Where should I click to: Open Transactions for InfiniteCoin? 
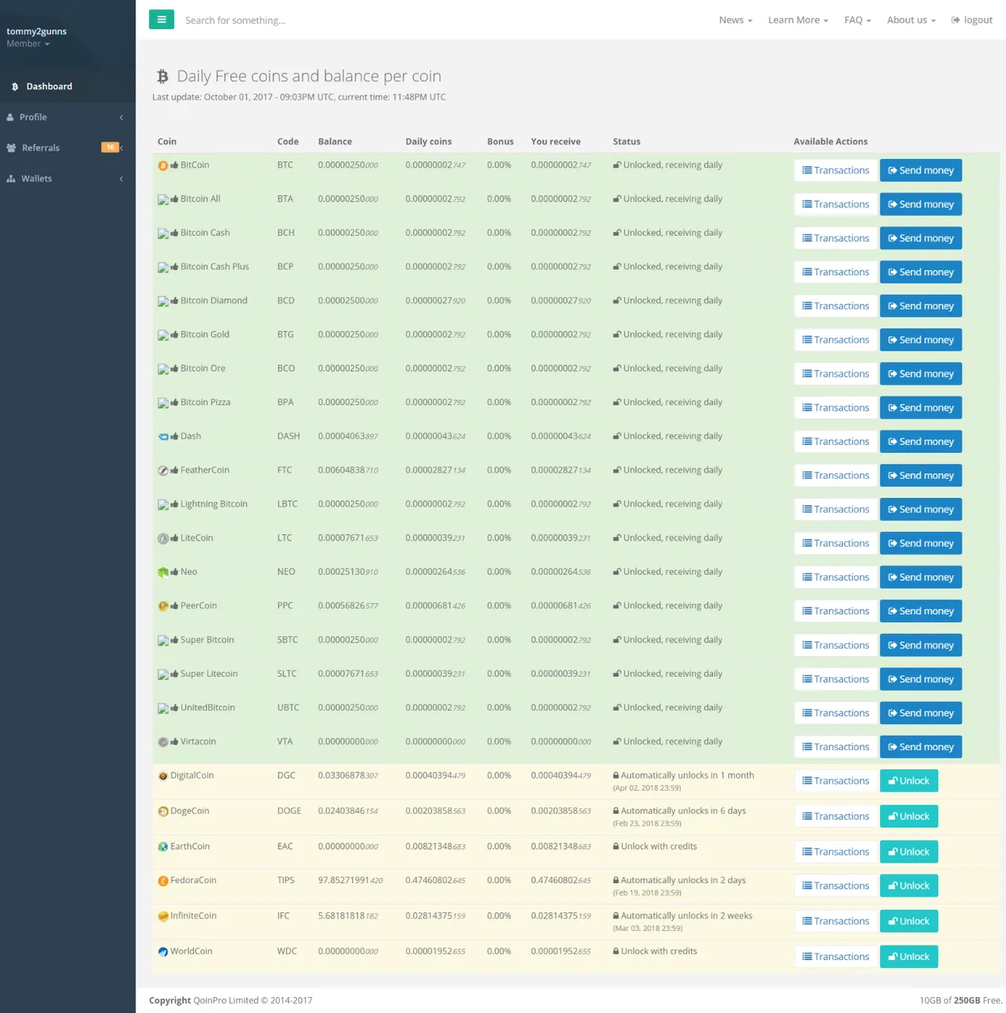click(836, 921)
